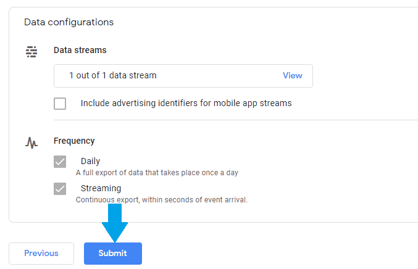Image resolution: width=418 pixels, height=269 pixels.
Task: Click the Frequency pulse icon
Action: [x=31, y=143]
